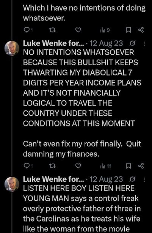Open Grok icon beside first 12 Aug 23 date
152x233 pixels.
132,44
